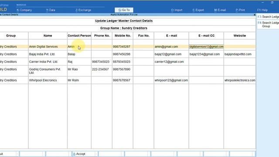The width and height of the screenshot is (279, 157).
Task: Click website whirpoolelectronics.com
Action: pos(240,80)
